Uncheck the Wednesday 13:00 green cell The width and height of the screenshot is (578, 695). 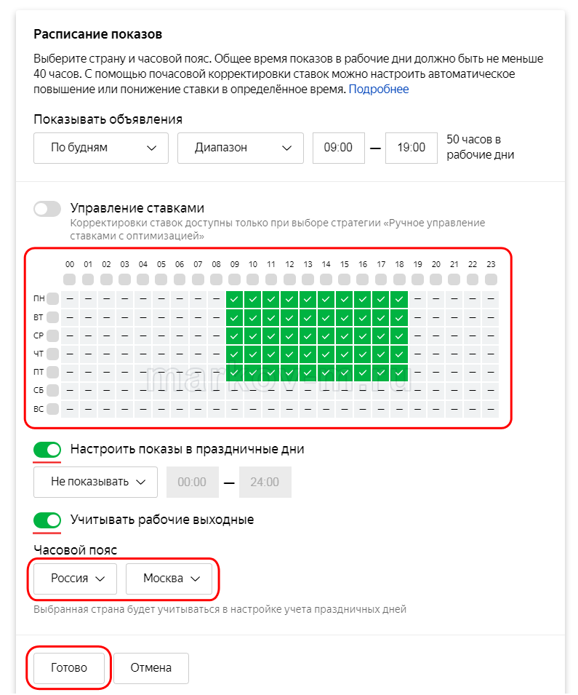tap(308, 335)
